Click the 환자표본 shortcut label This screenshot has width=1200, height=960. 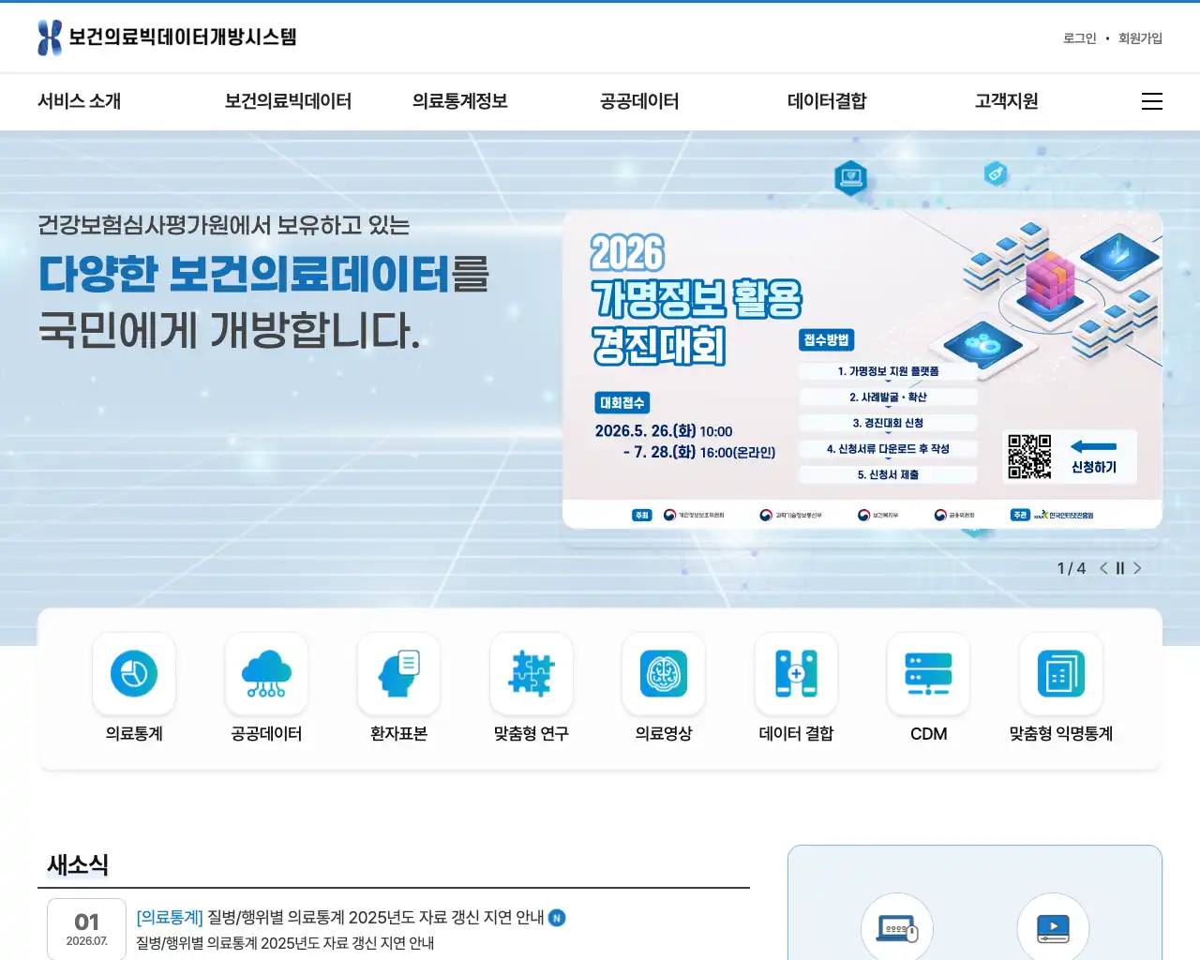[x=398, y=734]
